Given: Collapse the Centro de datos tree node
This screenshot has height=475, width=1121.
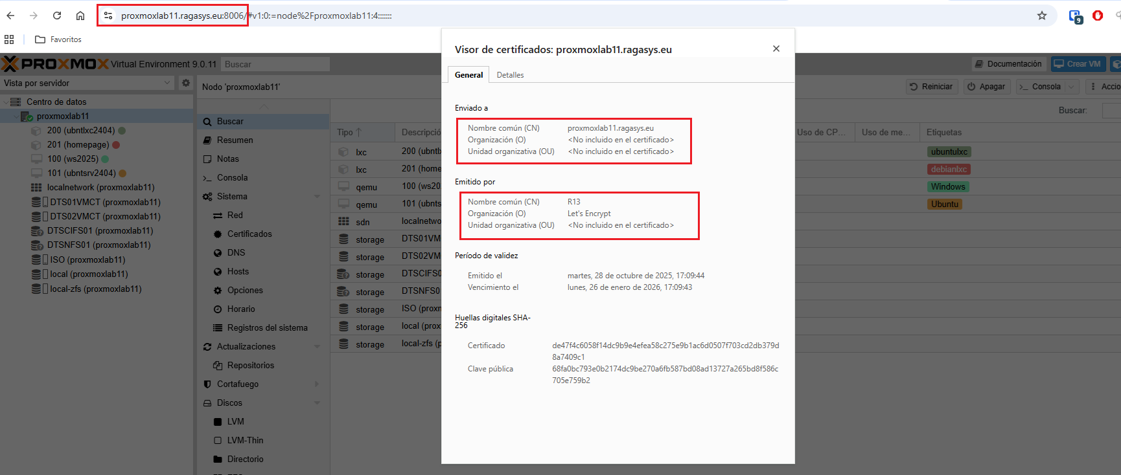Looking at the screenshot, I should point(6,102).
